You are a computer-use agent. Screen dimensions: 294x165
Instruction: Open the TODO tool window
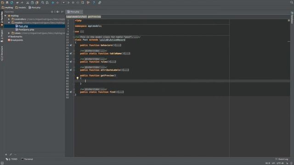tap(11, 159)
